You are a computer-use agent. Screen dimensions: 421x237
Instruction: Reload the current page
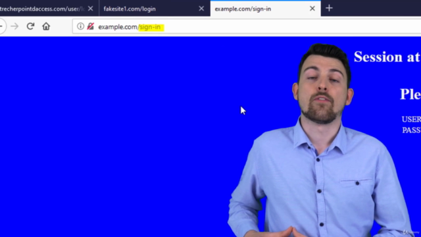pos(30,26)
